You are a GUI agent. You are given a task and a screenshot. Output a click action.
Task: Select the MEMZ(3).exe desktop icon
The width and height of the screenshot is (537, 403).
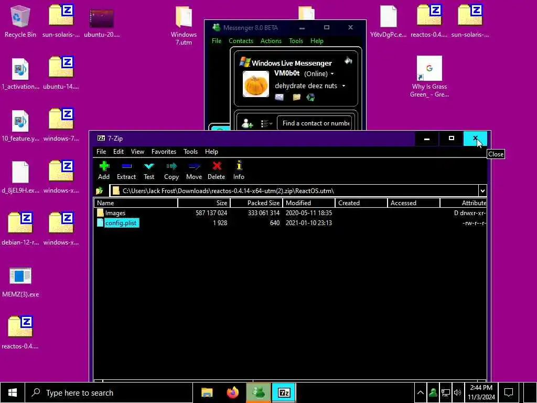20,282
